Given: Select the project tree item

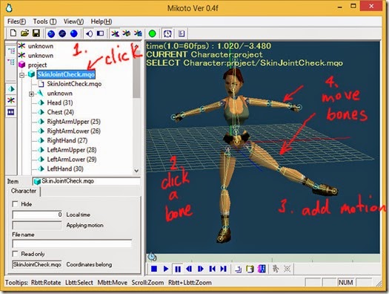Looking at the screenshot, I should point(37,65).
